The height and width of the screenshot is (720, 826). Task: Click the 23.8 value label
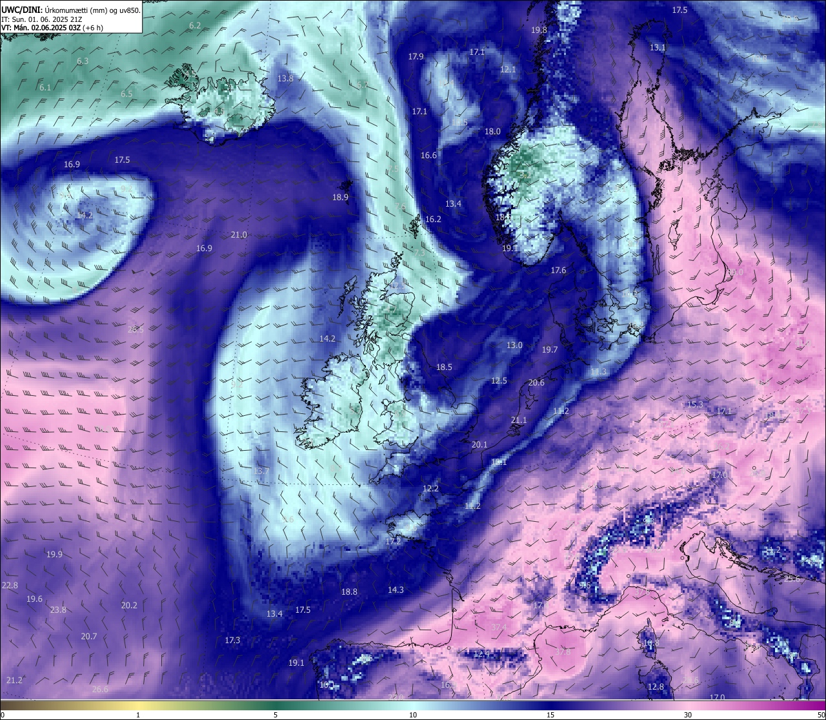pyautogui.click(x=58, y=610)
